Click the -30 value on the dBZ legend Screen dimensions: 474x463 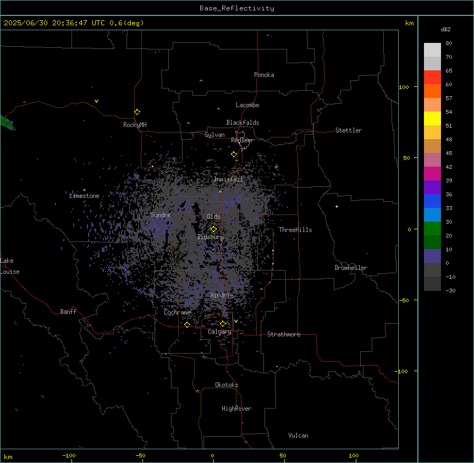(x=450, y=290)
